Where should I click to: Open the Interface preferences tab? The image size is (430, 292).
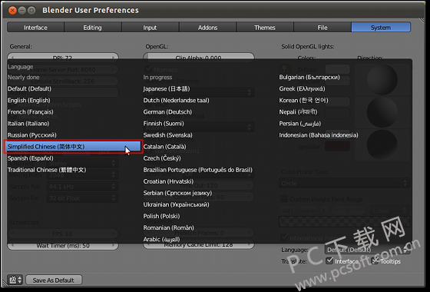point(35,28)
